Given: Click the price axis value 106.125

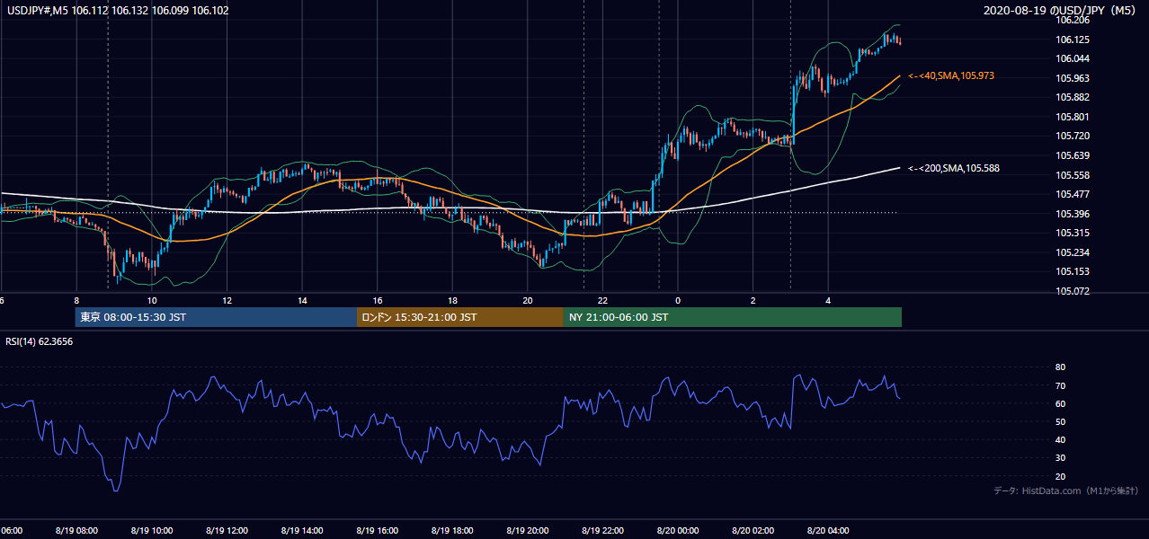Looking at the screenshot, I should (x=1073, y=40).
